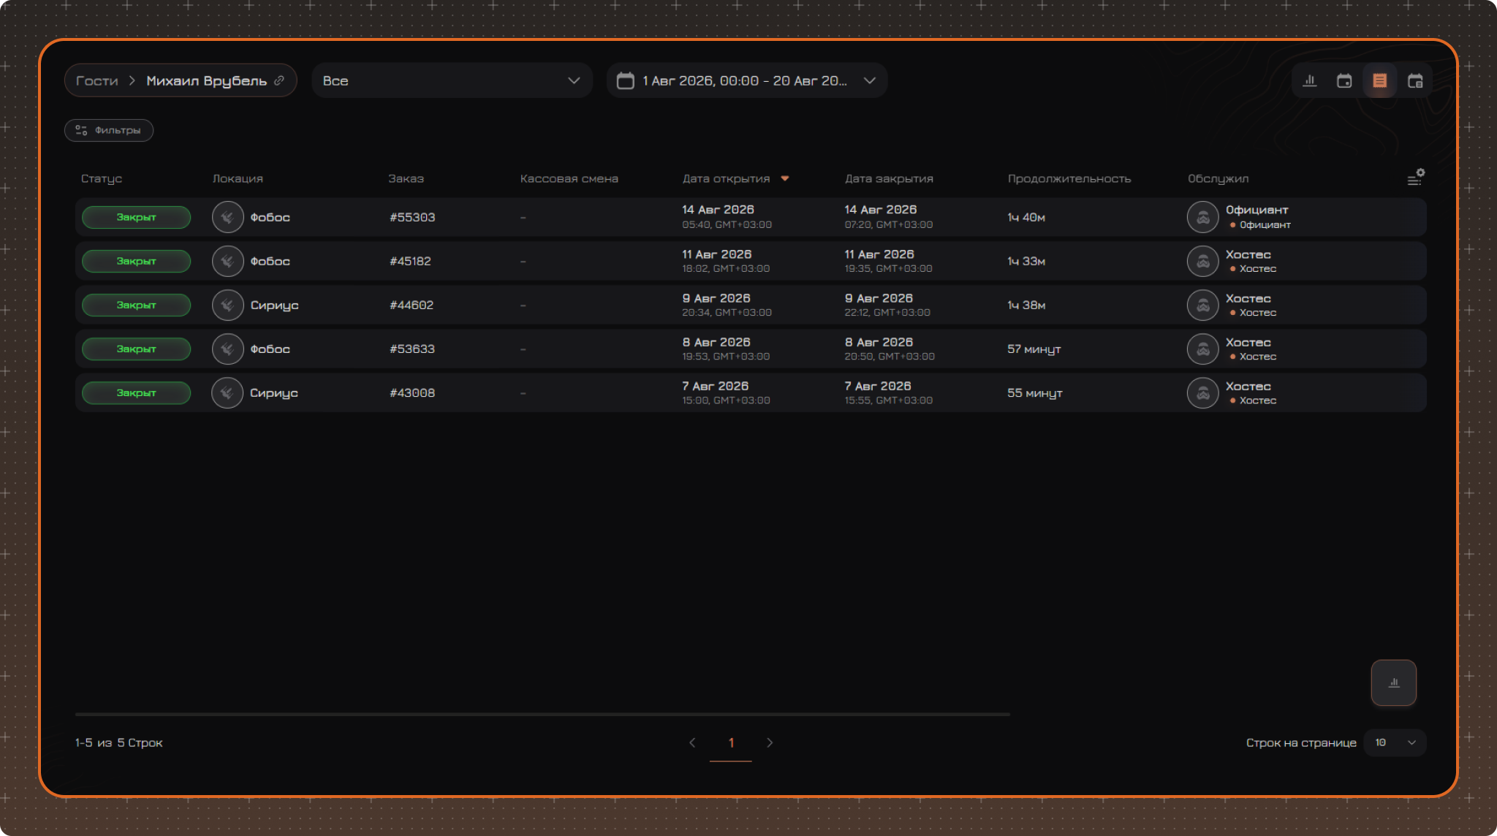Screen dimensions: 1497x836
Task: Go to next page arrow
Action: point(770,742)
